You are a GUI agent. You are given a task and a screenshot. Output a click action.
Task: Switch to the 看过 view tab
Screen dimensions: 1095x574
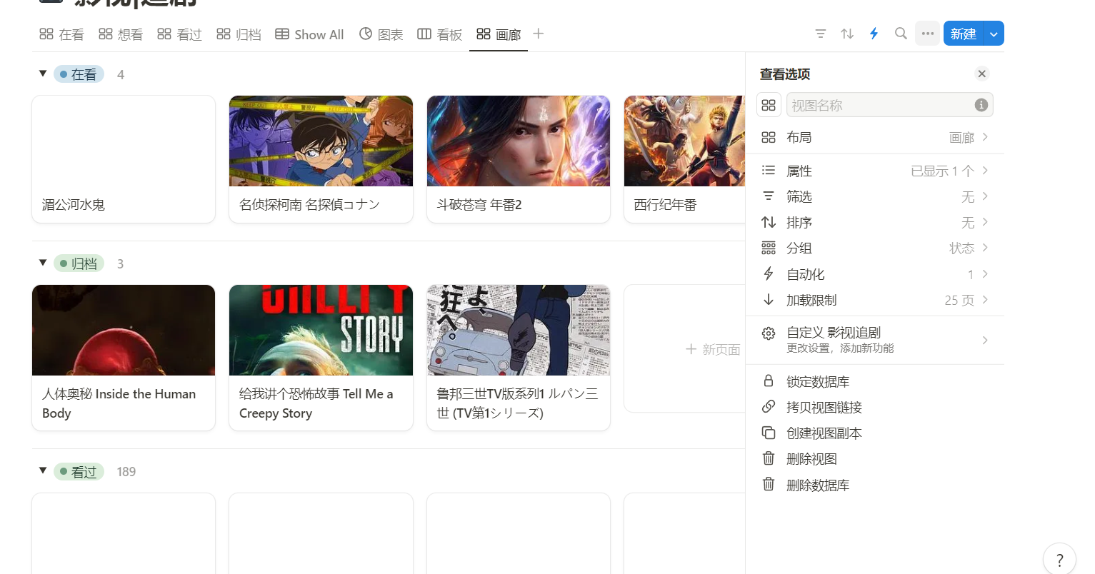179,34
